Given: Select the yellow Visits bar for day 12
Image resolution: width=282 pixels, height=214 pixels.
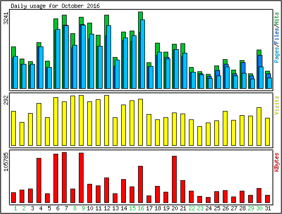Looking at the screenshot, I should (107, 120).
